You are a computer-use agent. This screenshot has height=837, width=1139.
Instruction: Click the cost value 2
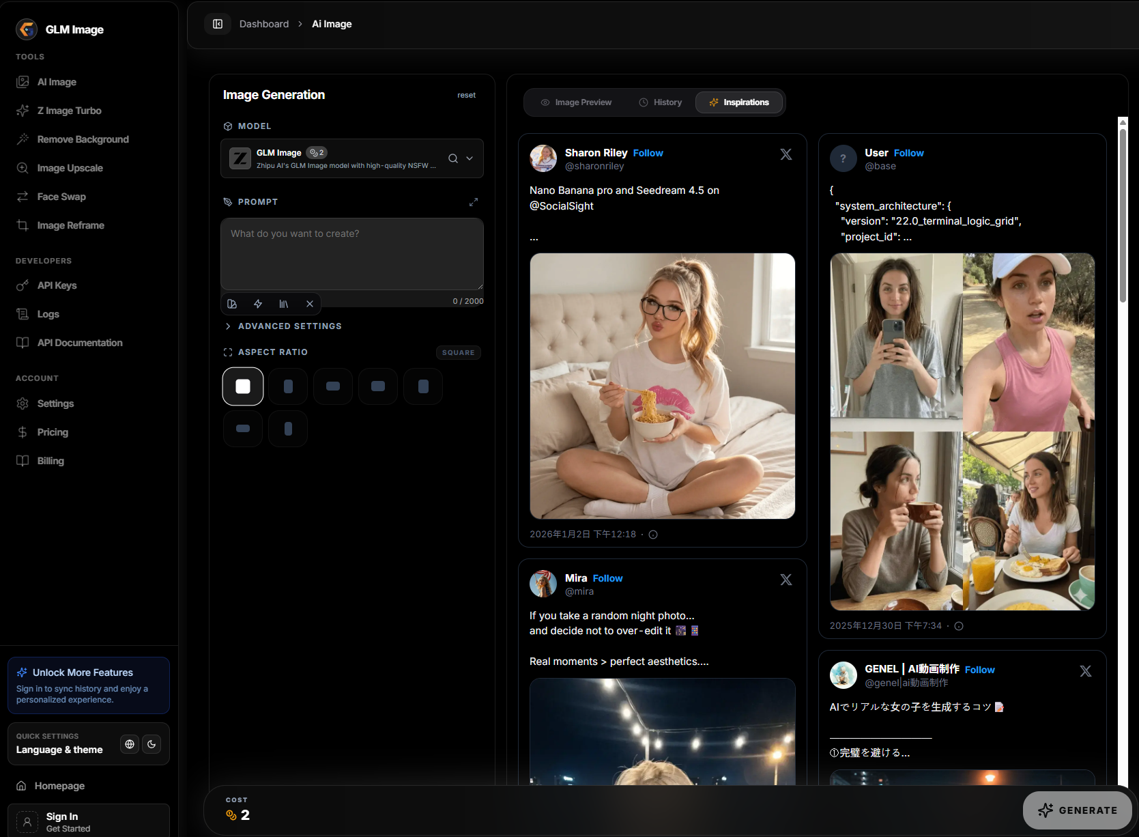click(245, 814)
